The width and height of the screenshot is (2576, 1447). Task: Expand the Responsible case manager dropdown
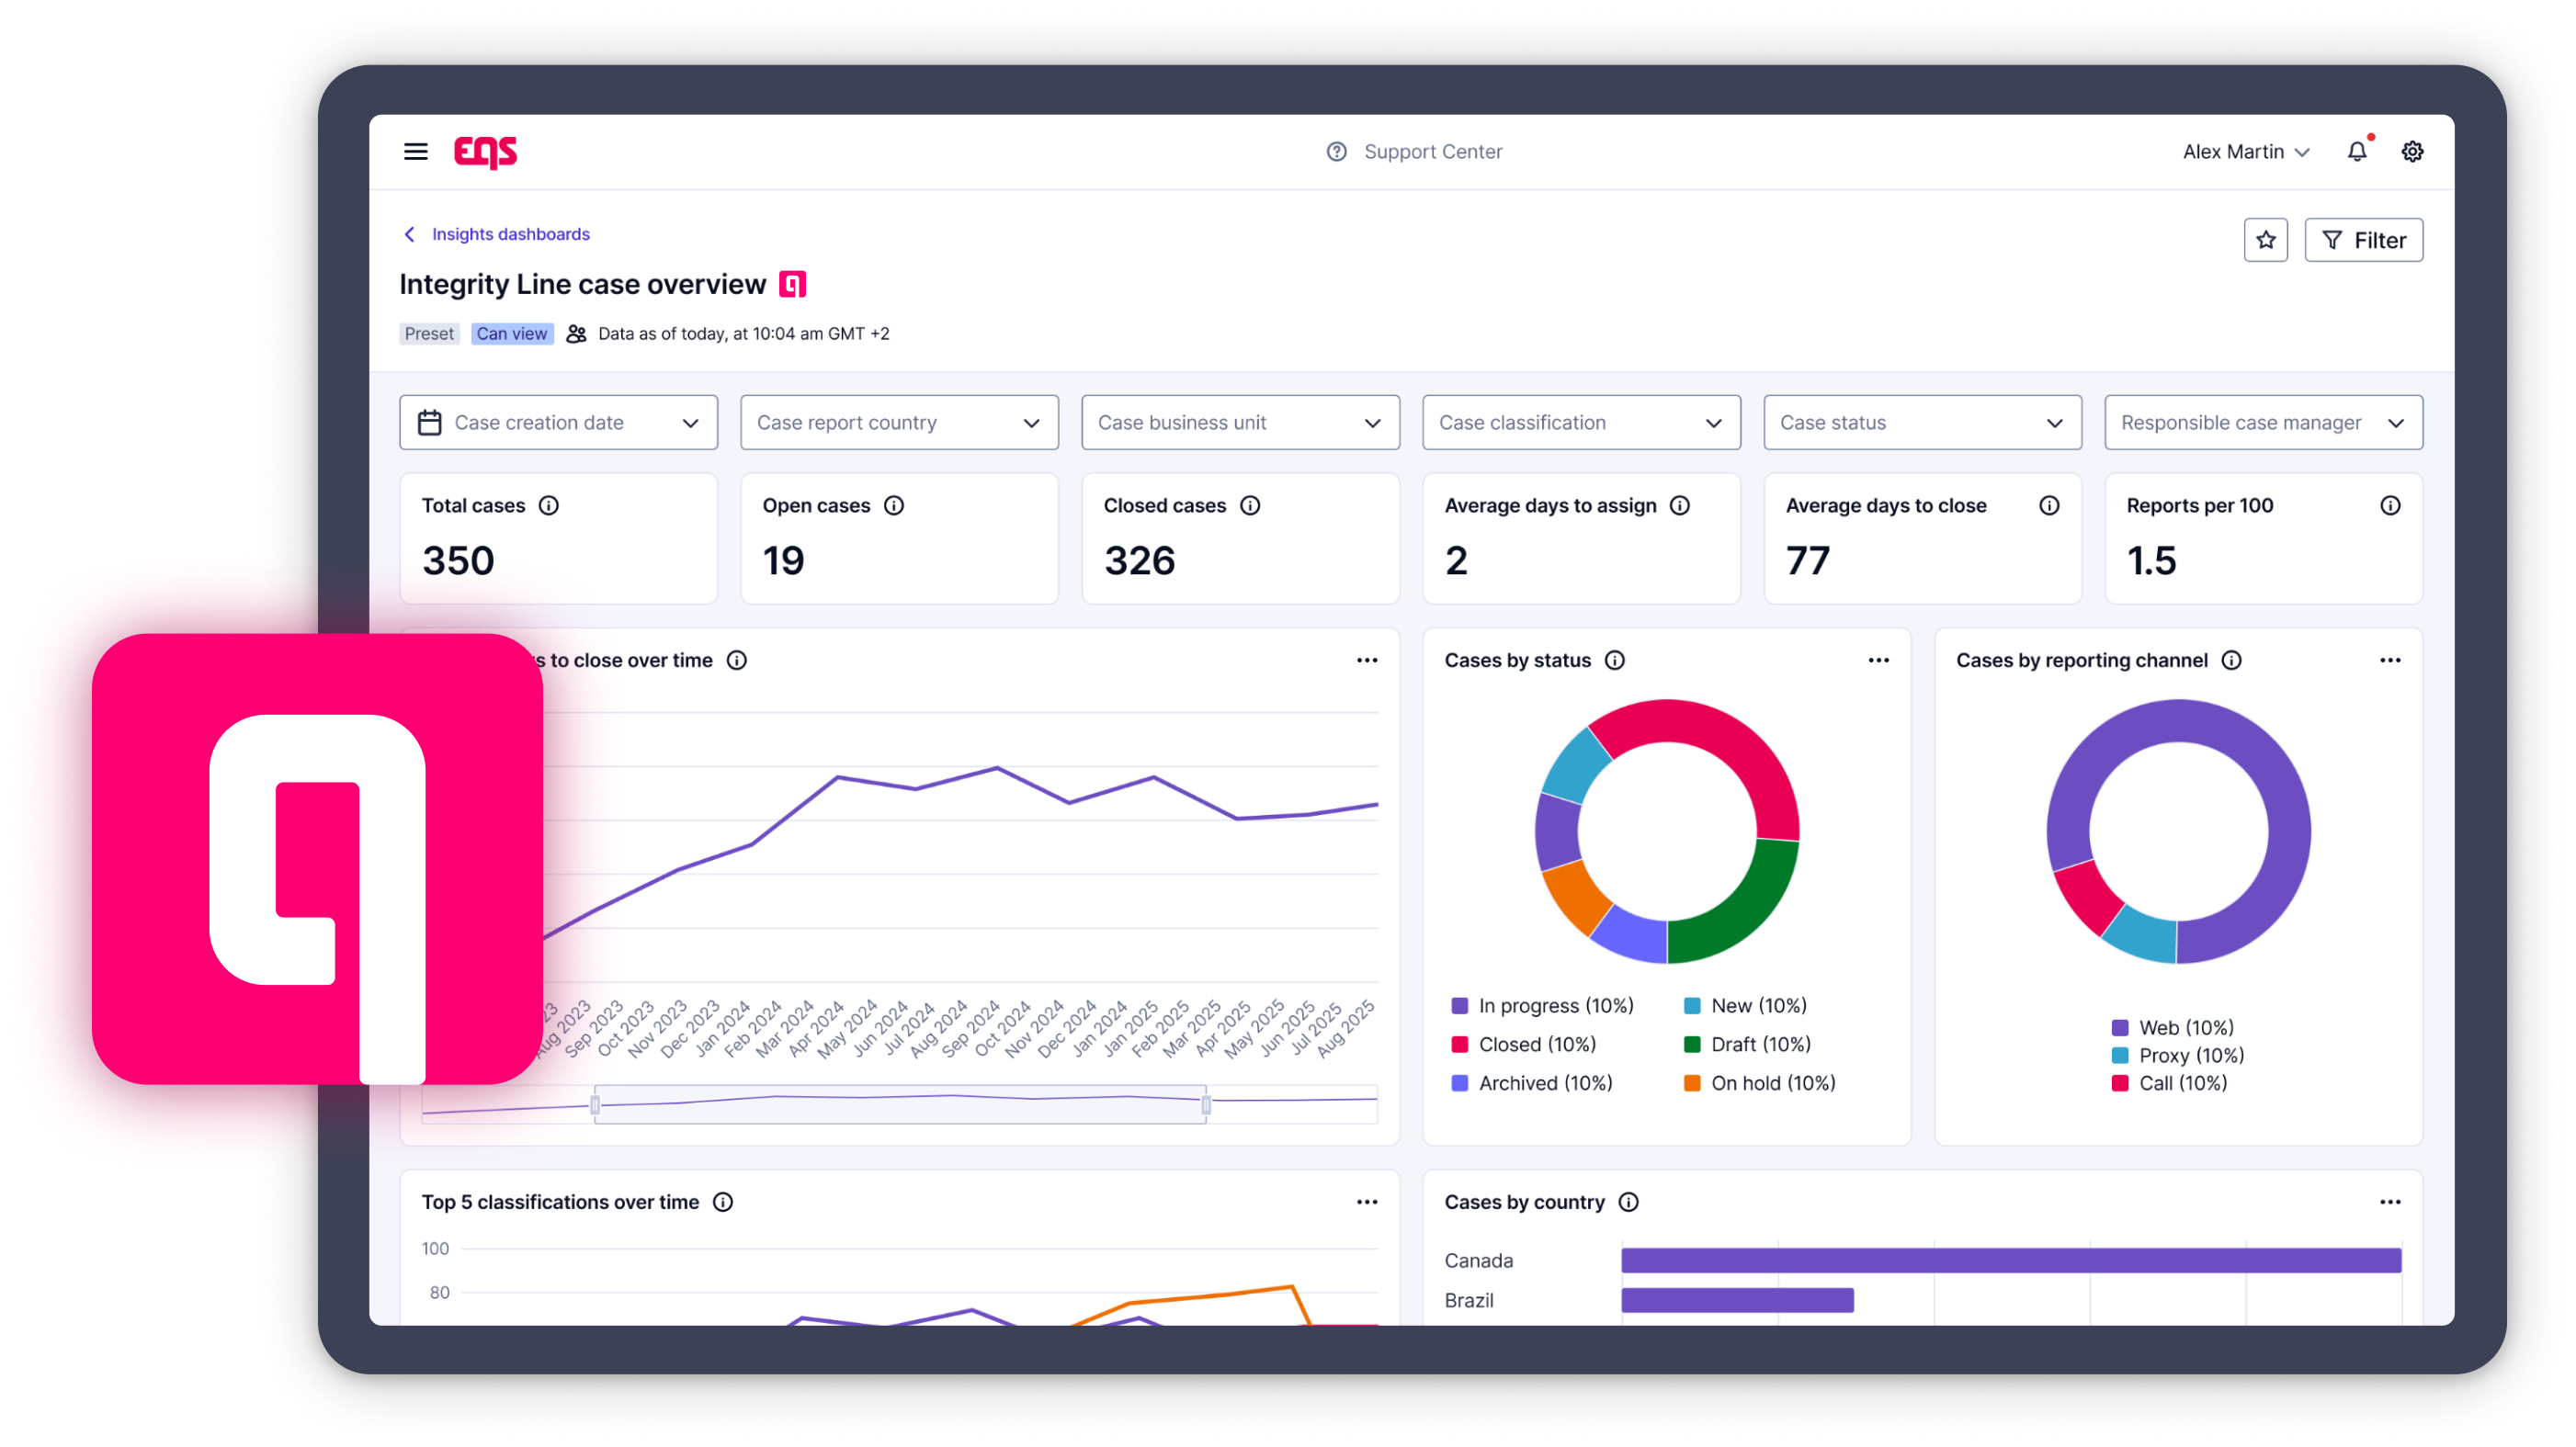click(x=2263, y=423)
